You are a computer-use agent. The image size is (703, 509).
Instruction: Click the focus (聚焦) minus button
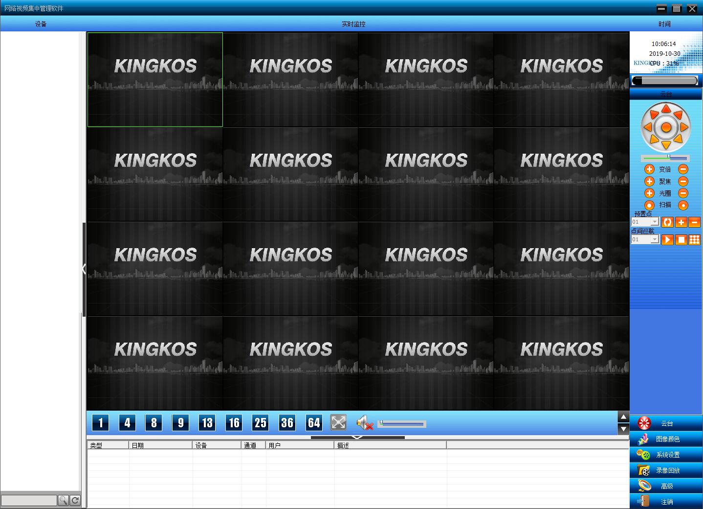[x=683, y=181]
